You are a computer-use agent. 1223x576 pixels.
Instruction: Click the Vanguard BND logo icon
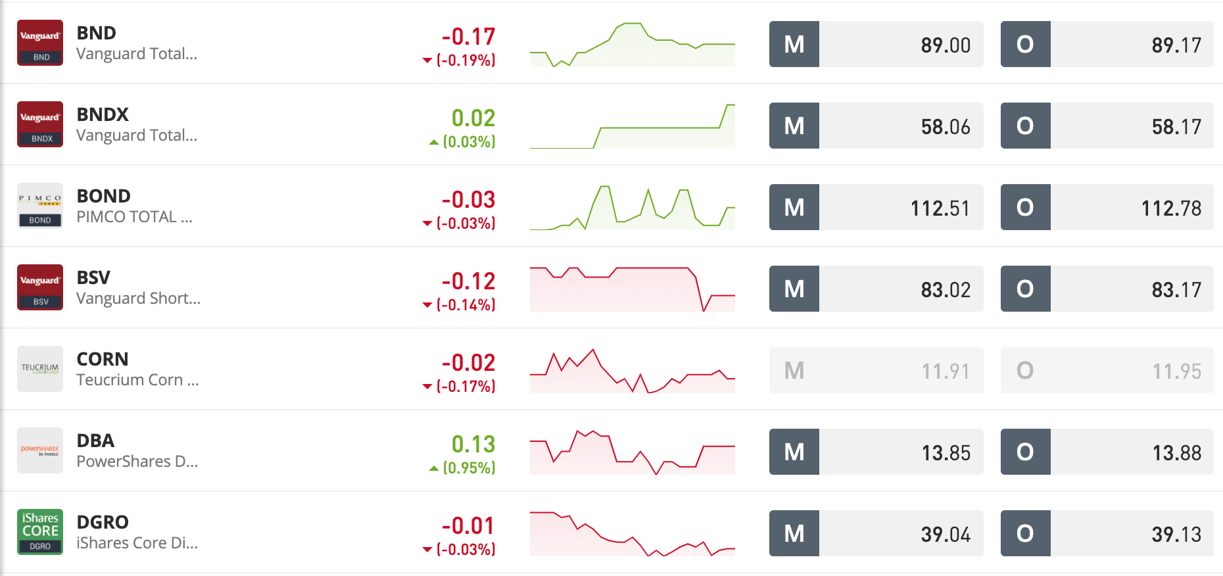(x=40, y=43)
